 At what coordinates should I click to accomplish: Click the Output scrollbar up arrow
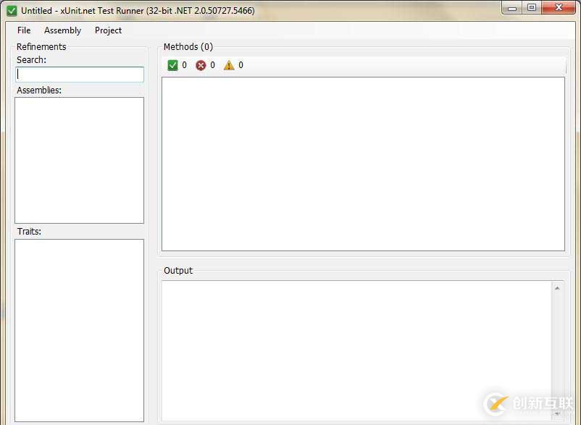click(557, 288)
